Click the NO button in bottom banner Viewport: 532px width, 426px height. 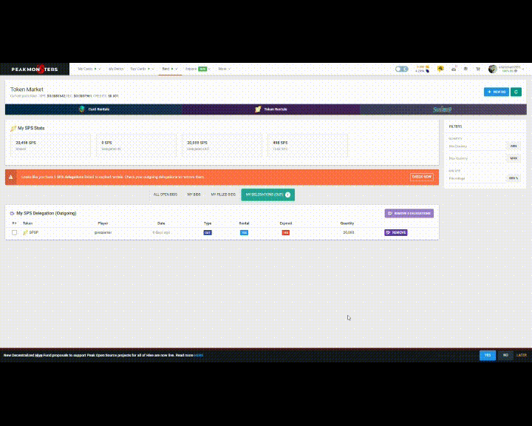point(505,355)
